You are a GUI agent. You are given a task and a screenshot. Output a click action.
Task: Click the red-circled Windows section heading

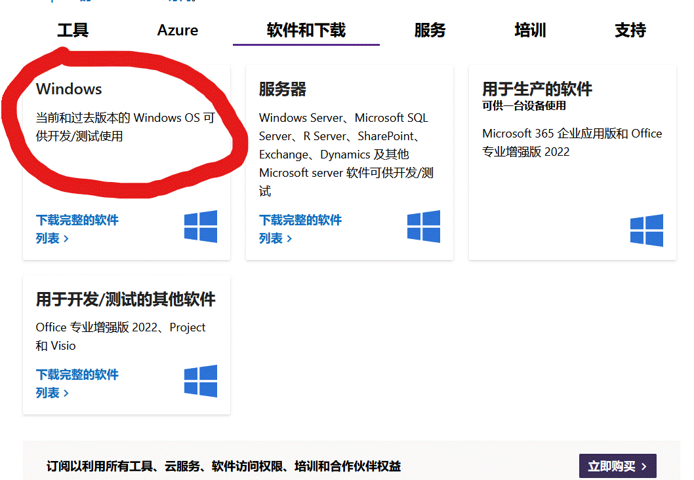[68, 88]
